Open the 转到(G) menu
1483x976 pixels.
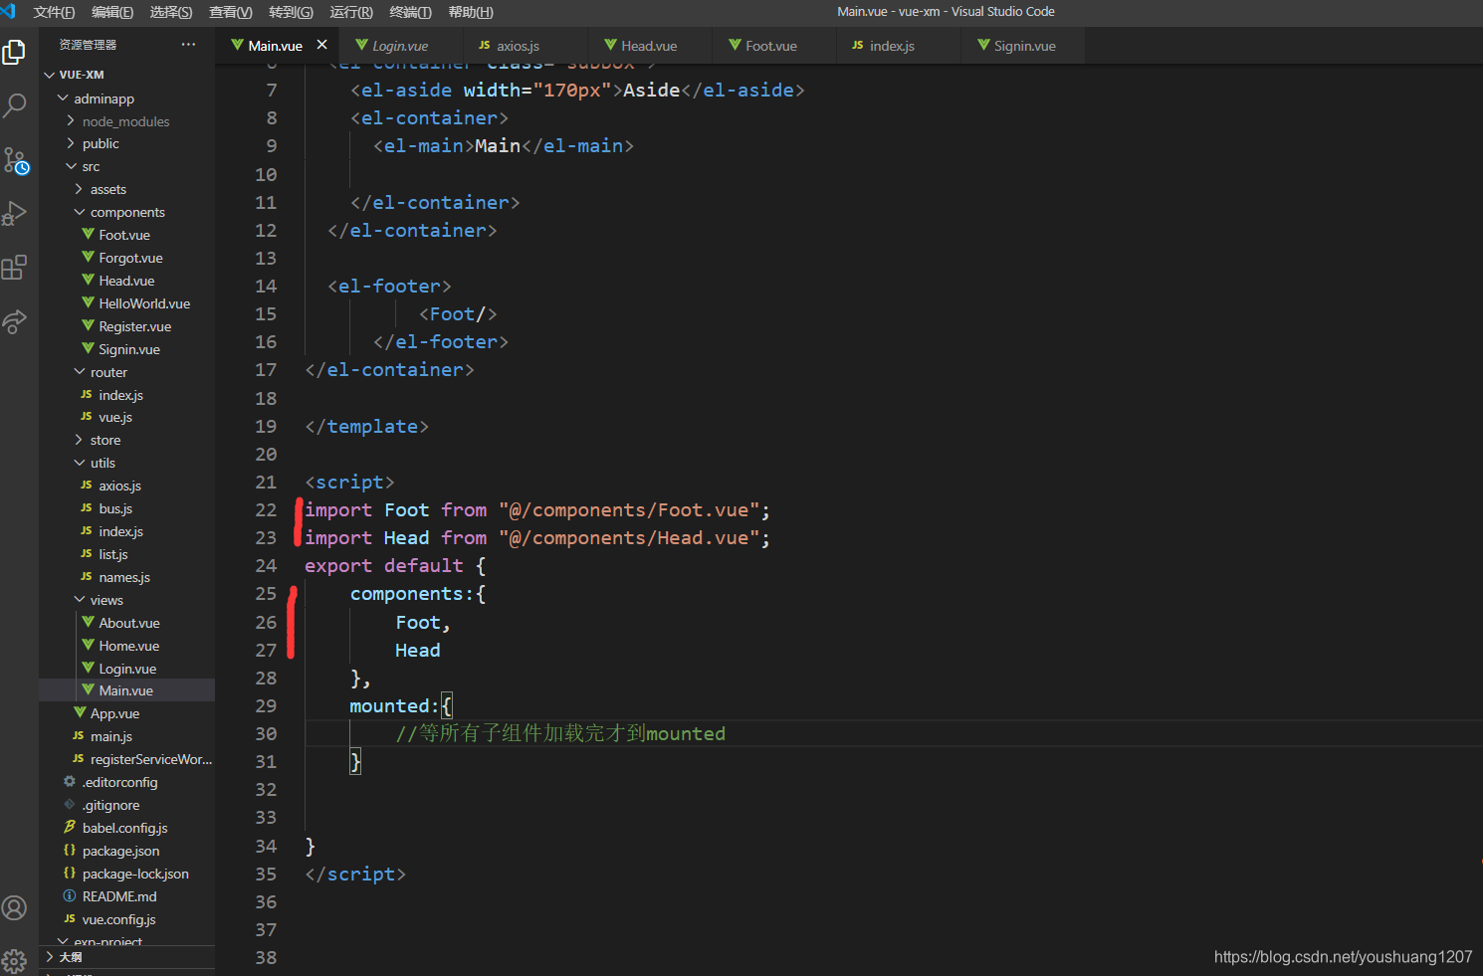291,12
